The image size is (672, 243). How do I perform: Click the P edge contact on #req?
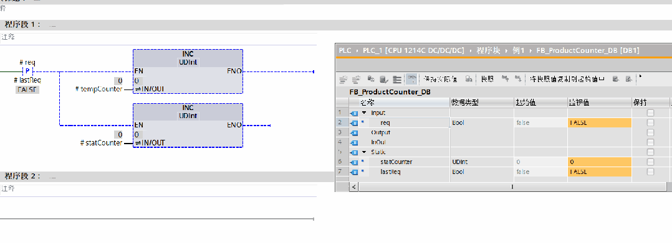click(x=27, y=71)
